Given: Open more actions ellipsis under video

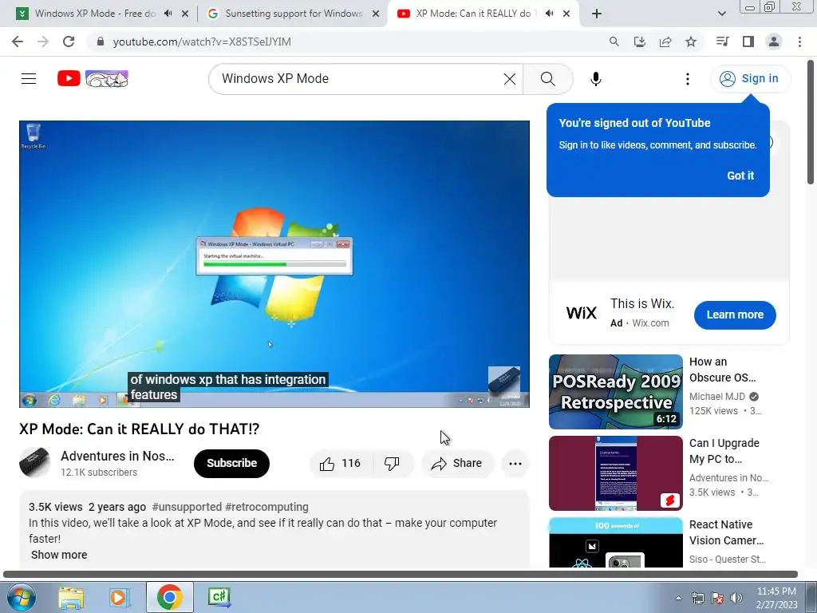Looking at the screenshot, I should (515, 464).
